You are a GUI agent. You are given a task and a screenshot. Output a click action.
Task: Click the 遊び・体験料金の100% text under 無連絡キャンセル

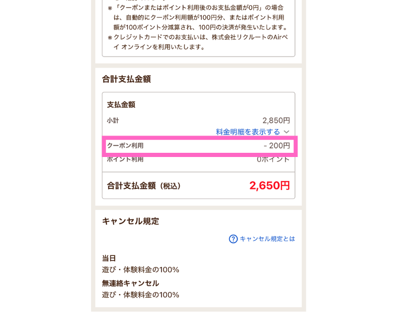coord(140,295)
